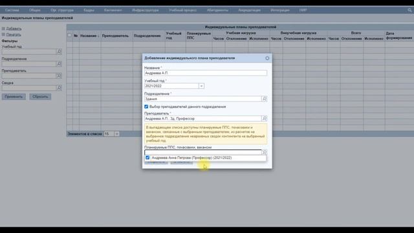Viewport: 414px width, 233px height.
Task: Open the Учебный процесс menu
Action: pyautogui.click(x=182, y=10)
